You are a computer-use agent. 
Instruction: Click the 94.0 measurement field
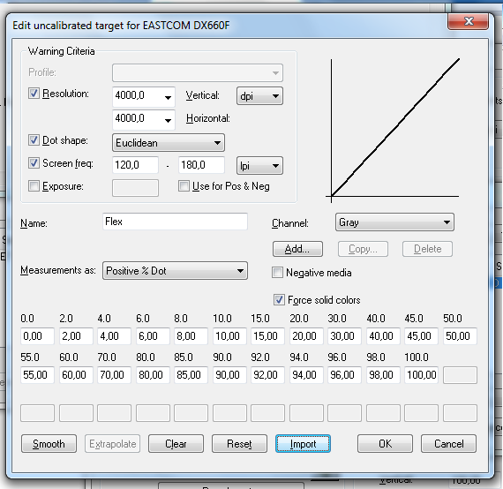click(306, 375)
